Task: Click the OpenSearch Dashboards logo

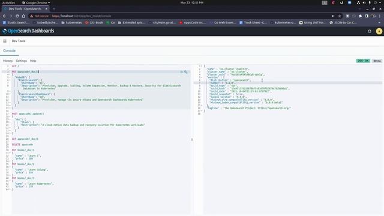Action: [x=28, y=31]
